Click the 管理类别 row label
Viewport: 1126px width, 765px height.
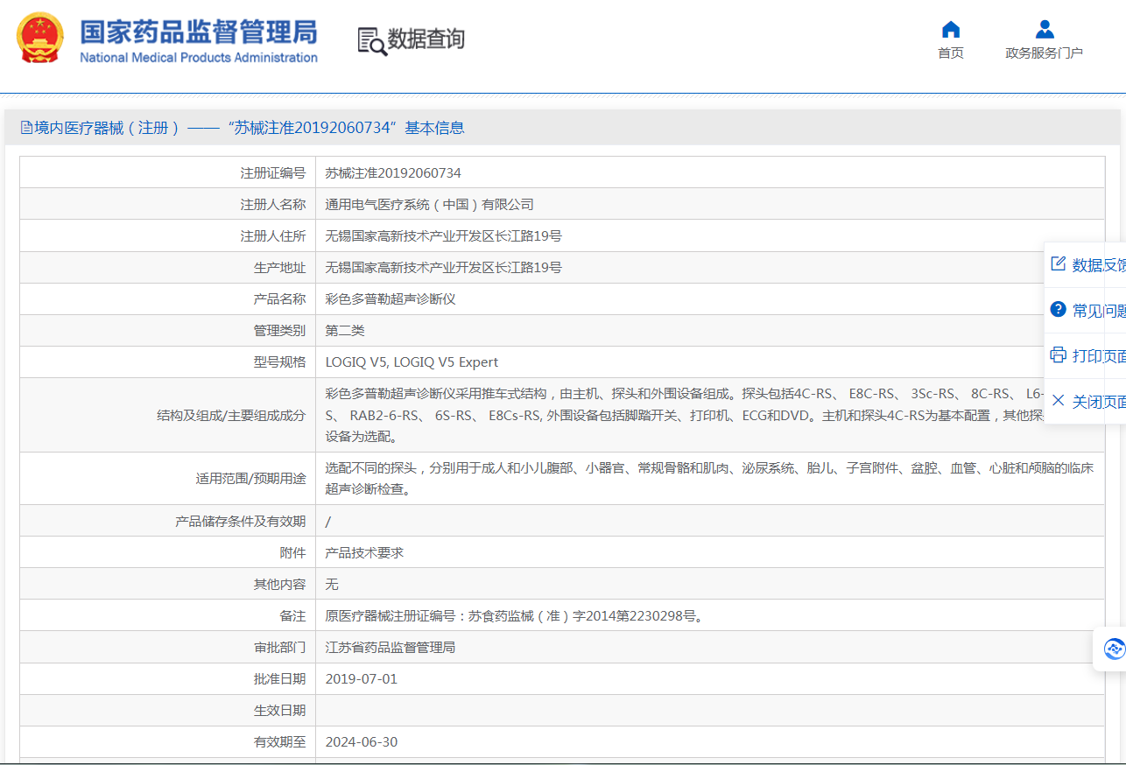279,331
